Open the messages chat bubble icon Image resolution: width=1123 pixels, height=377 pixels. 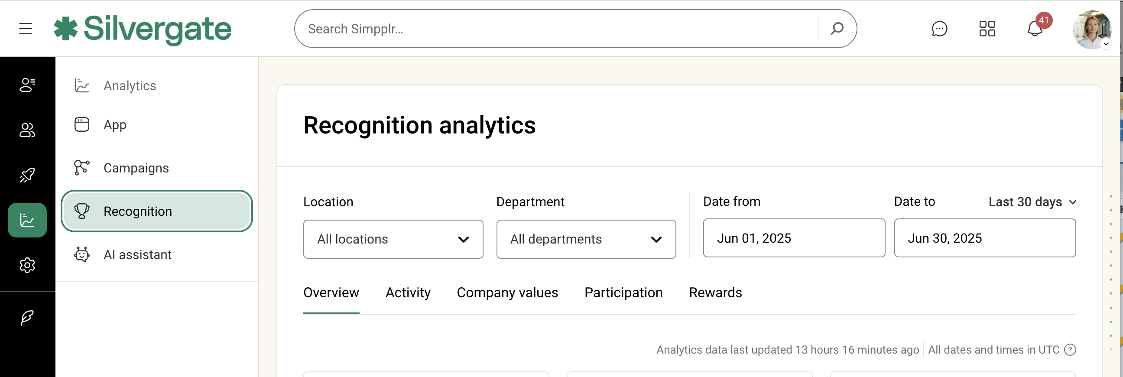coord(939,29)
